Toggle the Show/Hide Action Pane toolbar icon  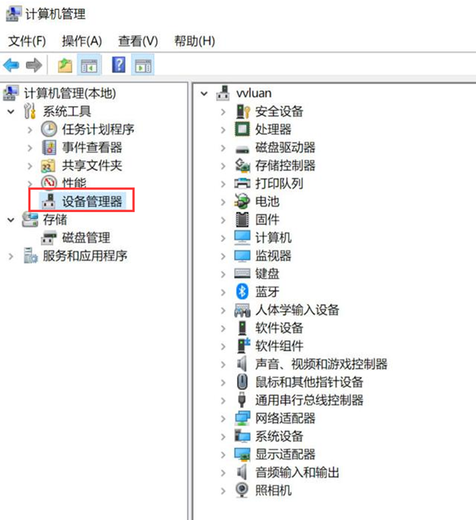coord(143,65)
